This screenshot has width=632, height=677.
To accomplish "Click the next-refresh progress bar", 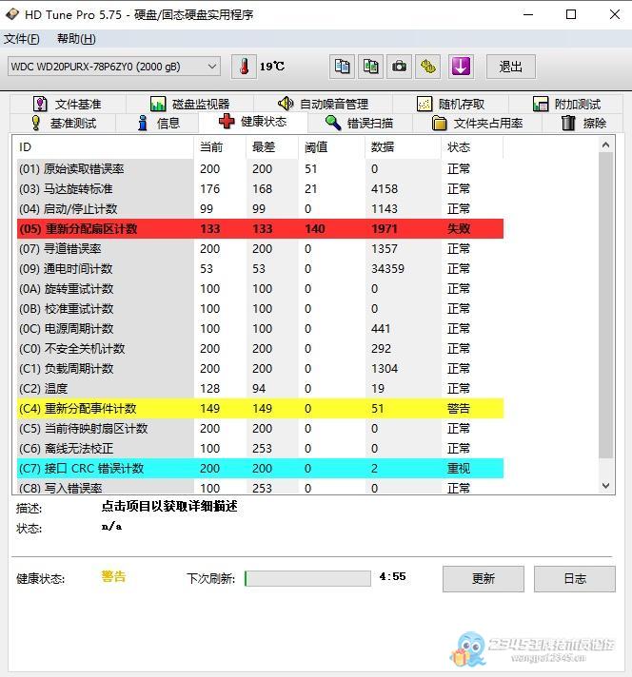I will [x=307, y=578].
